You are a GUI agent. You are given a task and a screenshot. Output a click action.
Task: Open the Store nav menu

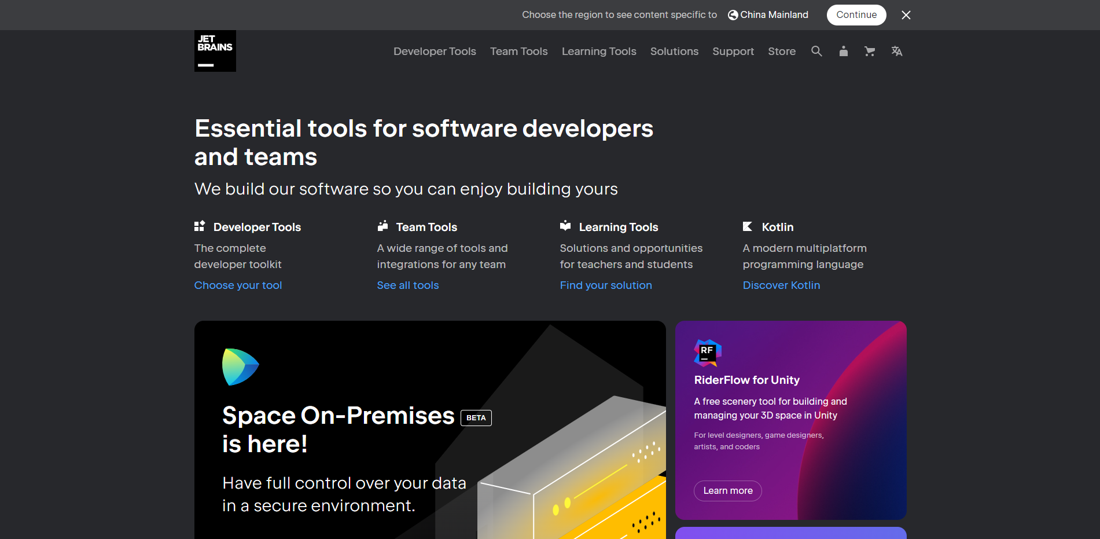pyautogui.click(x=782, y=52)
